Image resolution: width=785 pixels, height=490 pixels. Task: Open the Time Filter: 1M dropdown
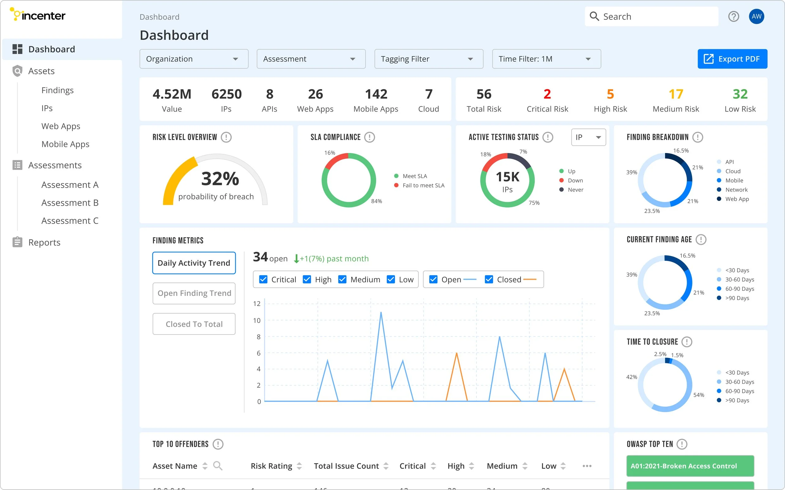point(546,59)
